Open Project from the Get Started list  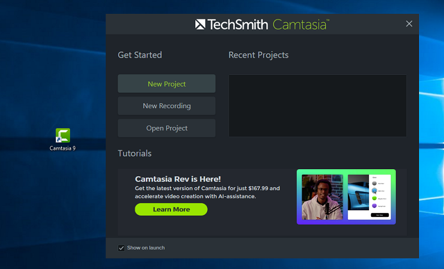(167, 128)
